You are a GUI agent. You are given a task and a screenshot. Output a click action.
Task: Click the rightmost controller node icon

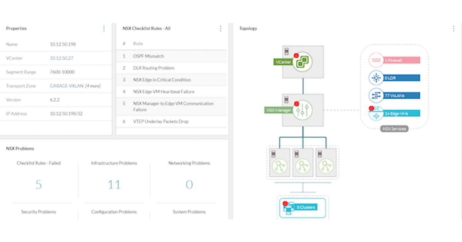[325, 166]
